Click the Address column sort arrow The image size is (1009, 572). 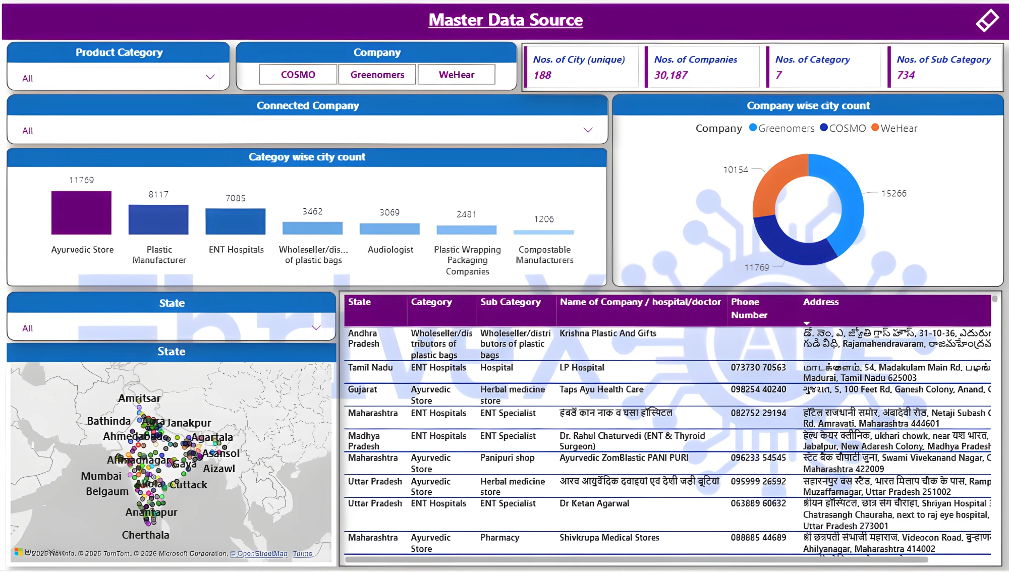point(806,323)
